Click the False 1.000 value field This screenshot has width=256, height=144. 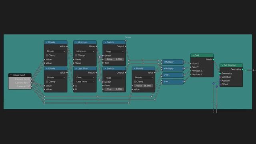click(x=114, y=59)
